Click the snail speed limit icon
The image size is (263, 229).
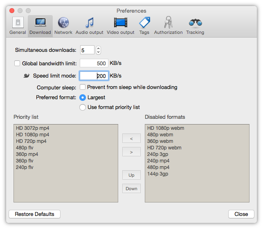(x=27, y=76)
